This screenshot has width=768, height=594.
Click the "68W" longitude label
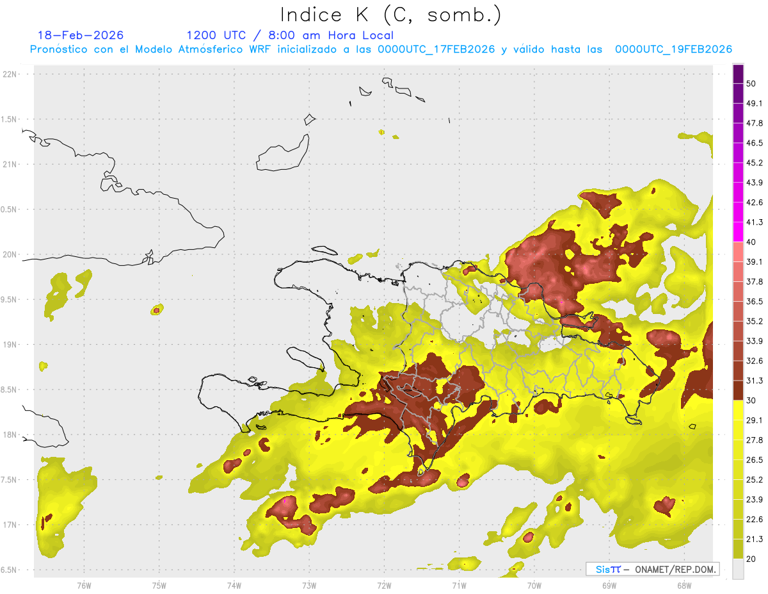coord(684,586)
